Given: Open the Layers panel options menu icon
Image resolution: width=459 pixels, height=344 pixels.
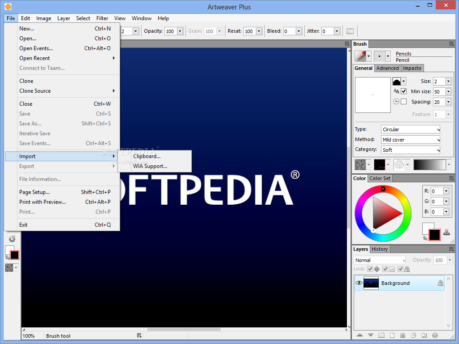Looking at the screenshot, I should point(452,249).
